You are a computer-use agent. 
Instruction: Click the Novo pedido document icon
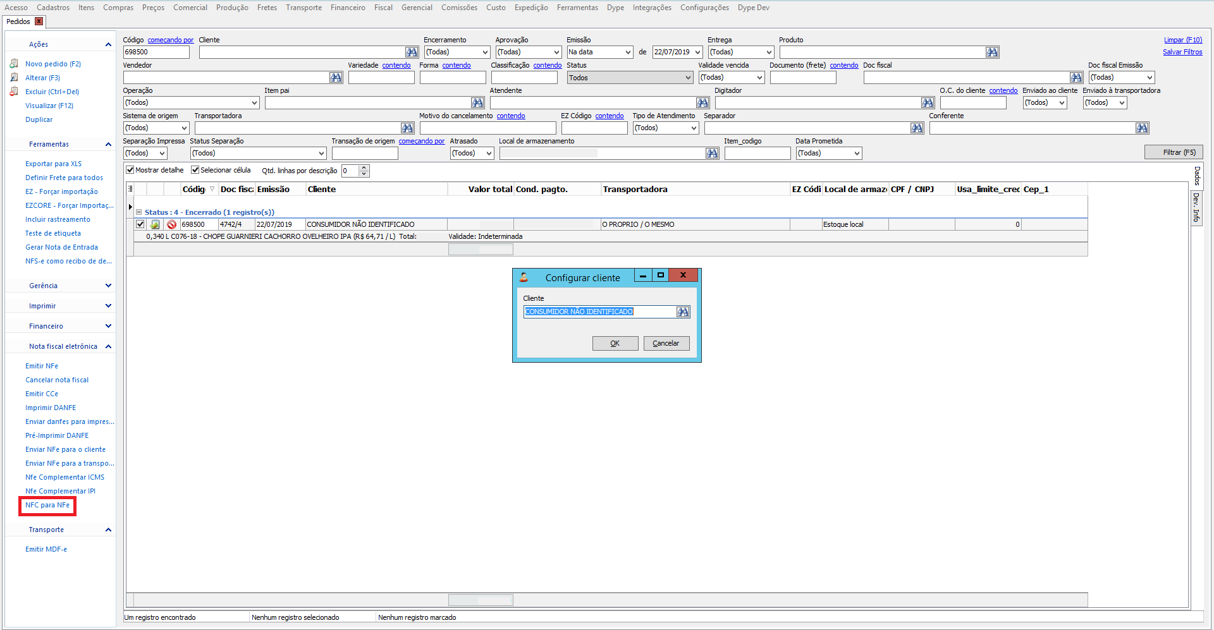(14, 64)
